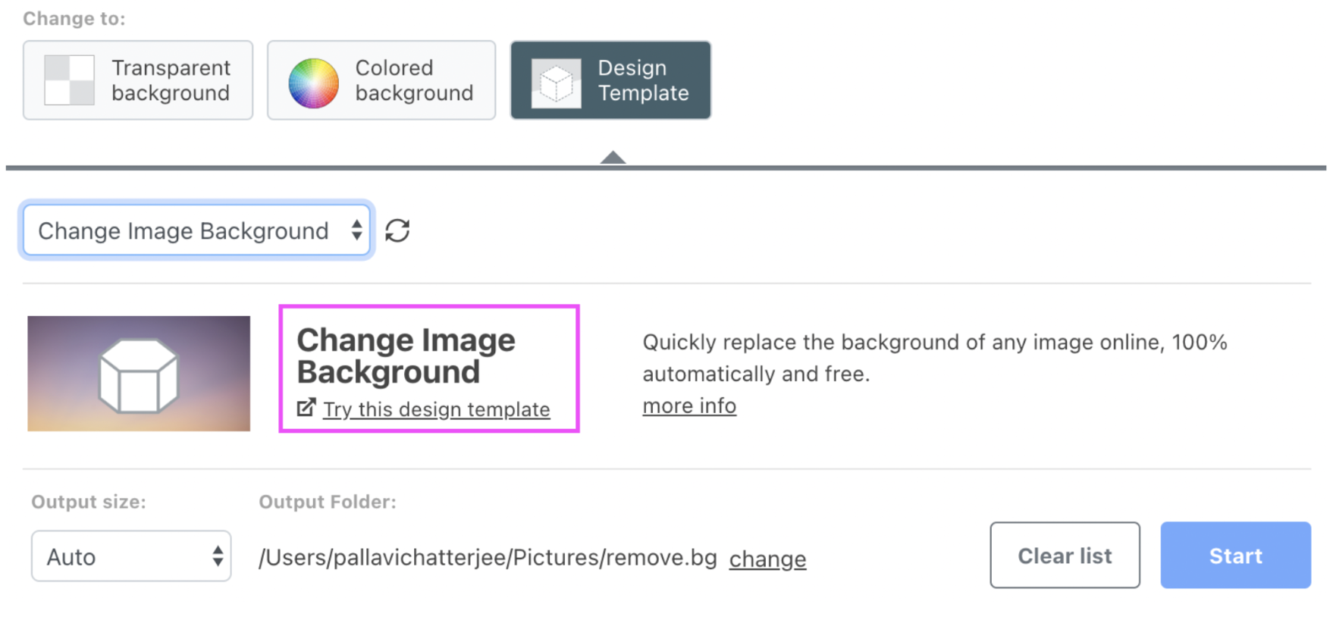Click the white hexagon cube in template preview
The image size is (1333, 620).
139,376
